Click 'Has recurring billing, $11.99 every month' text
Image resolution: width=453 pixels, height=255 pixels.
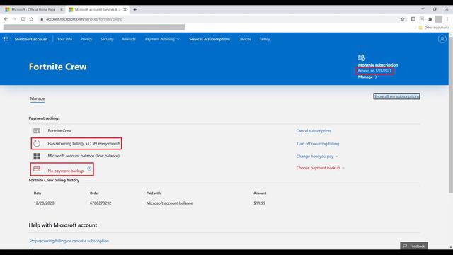point(84,143)
